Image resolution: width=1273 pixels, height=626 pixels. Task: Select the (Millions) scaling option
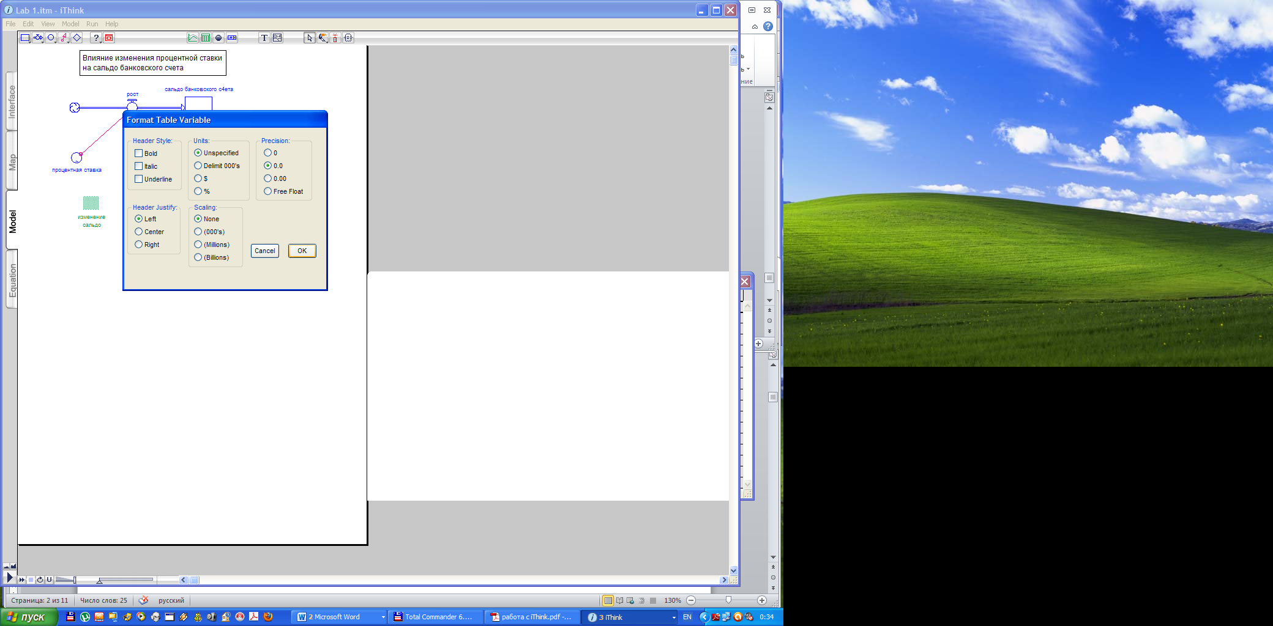[198, 245]
